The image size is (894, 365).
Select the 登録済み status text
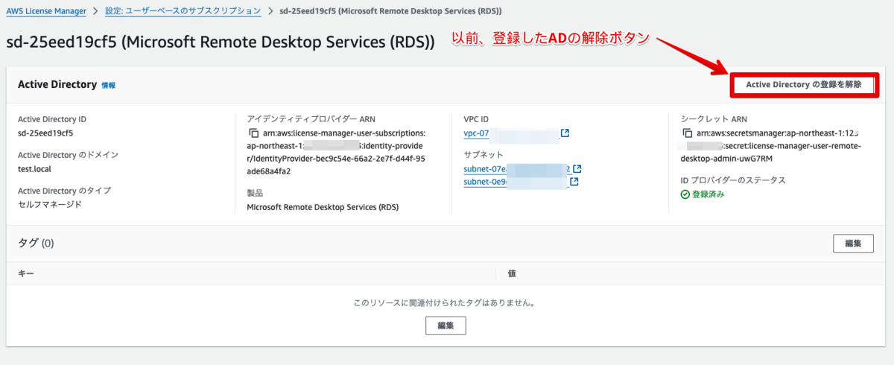(708, 194)
